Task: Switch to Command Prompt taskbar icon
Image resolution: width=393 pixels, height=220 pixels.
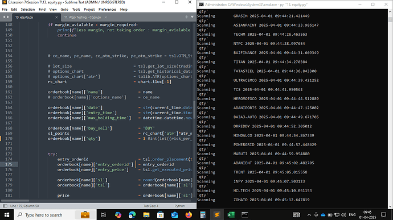Action: click(x=245, y=215)
